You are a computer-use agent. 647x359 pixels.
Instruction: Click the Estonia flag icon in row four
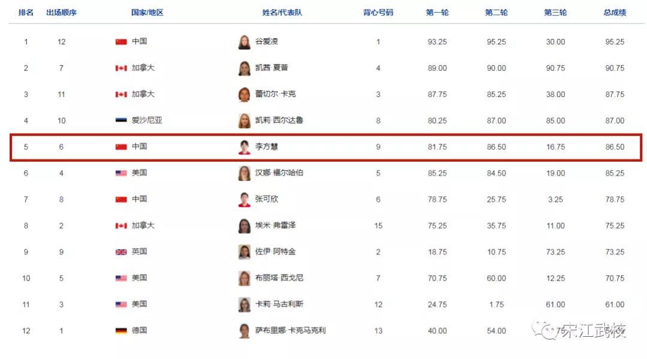click(121, 120)
